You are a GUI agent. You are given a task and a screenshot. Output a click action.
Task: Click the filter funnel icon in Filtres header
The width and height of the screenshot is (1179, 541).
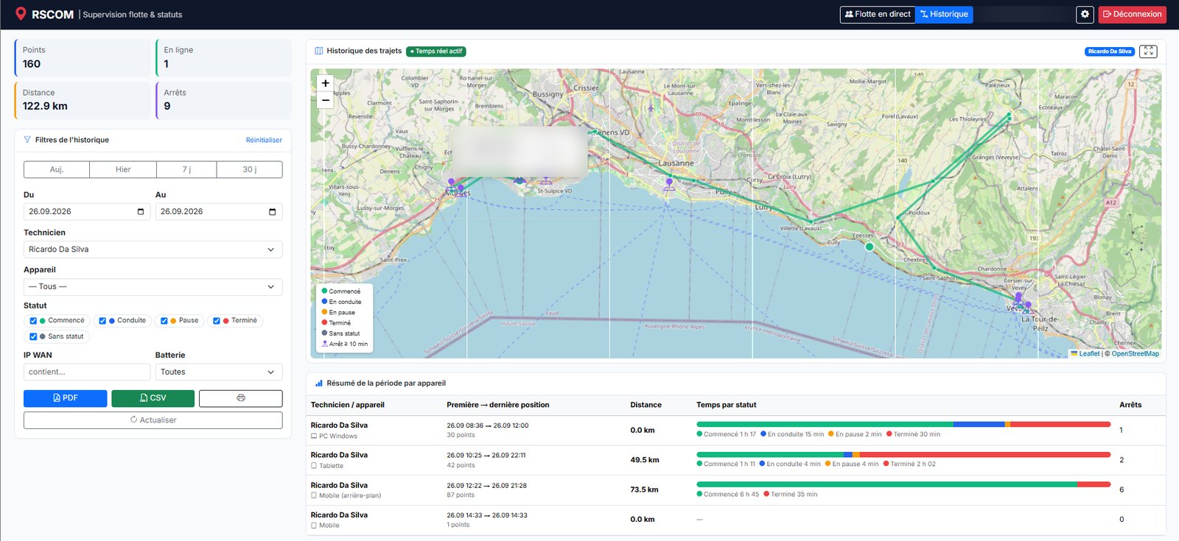[27, 140]
